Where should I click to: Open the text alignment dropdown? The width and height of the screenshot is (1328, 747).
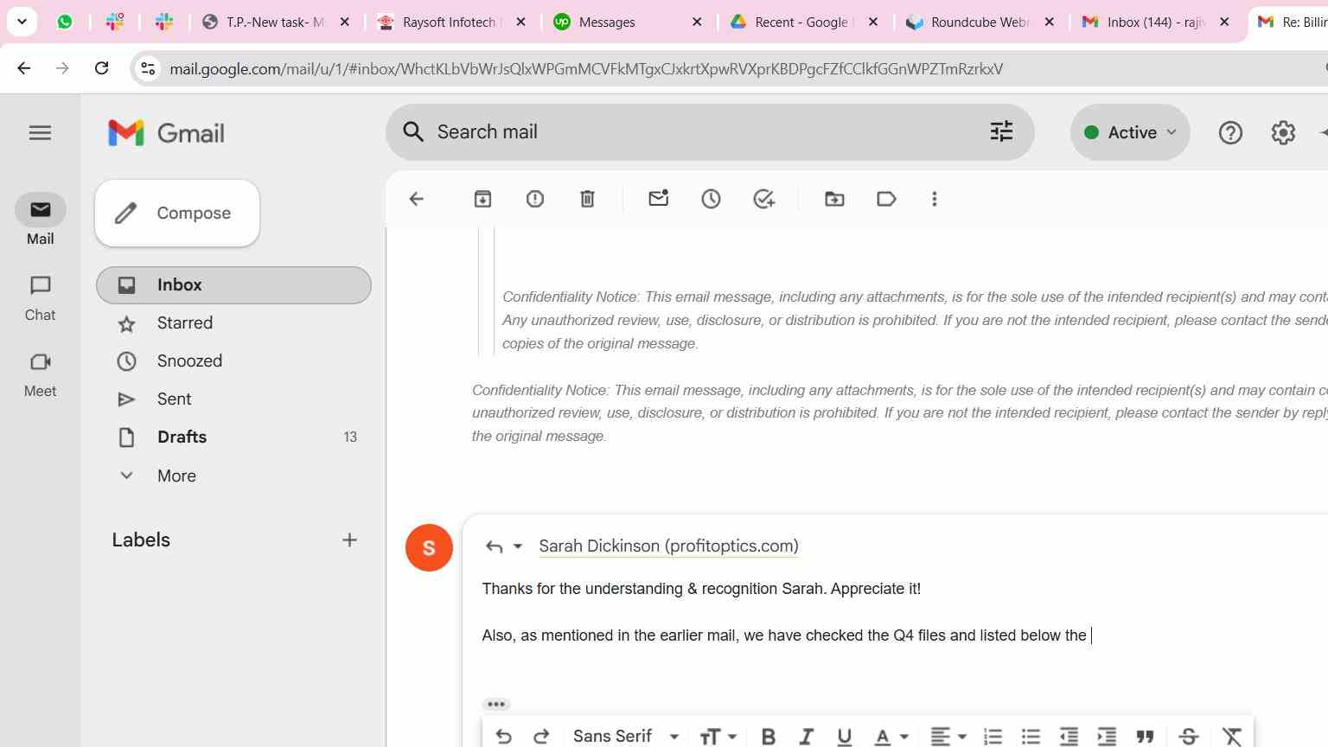948,736
